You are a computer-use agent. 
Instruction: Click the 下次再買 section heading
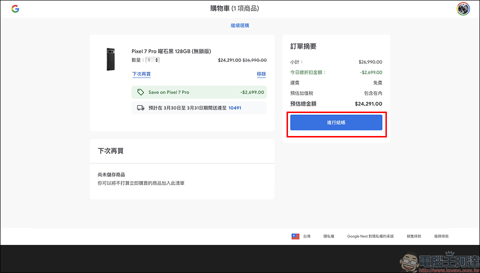[x=110, y=151]
